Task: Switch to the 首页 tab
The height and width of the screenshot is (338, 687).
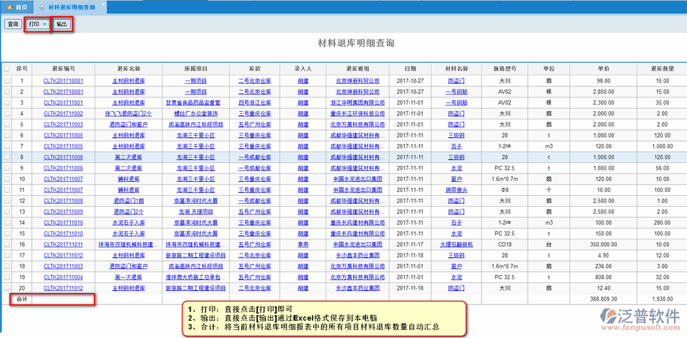Action: click(x=21, y=7)
